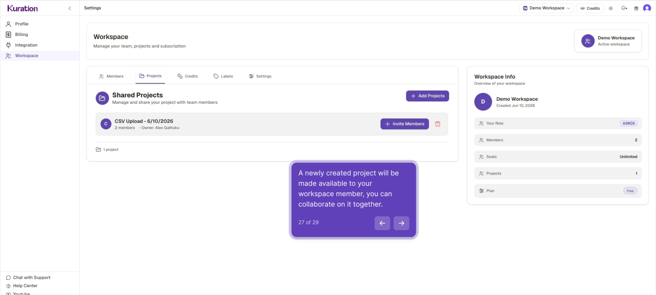
Task: Click the Kuration logo
Action: click(23, 8)
